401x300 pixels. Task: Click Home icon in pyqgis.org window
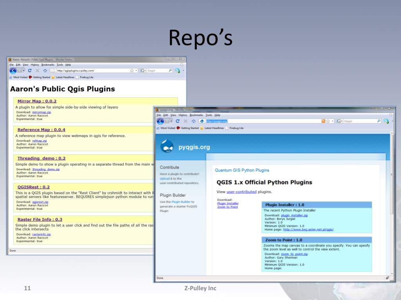(x=193, y=121)
